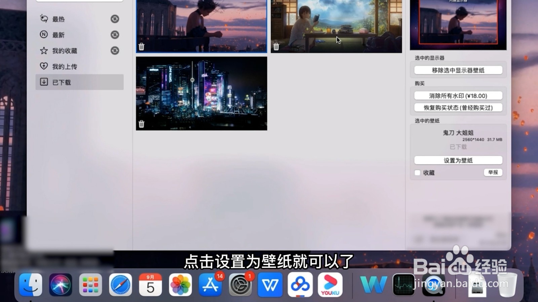The image size is (538, 302).
Task: Open Activity Monitor from the dock
Action: (x=403, y=285)
